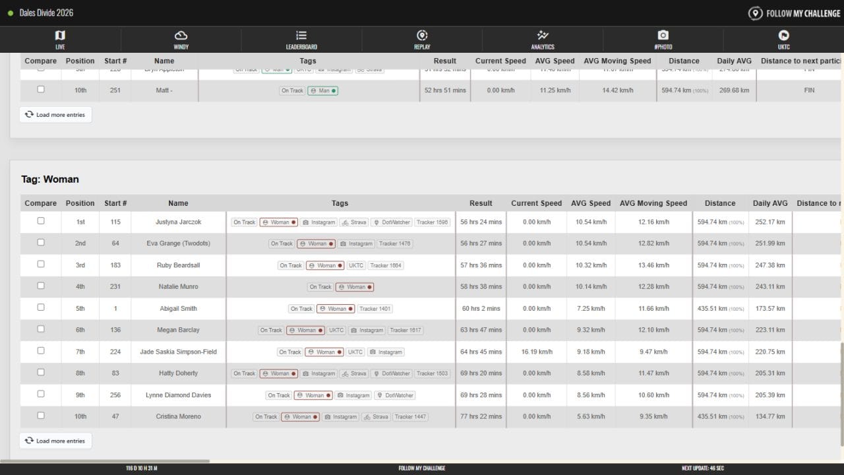Viewport: 844px width, 475px height.
Task: Click Instagram tag for Eva Grange
Action: (x=356, y=244)
